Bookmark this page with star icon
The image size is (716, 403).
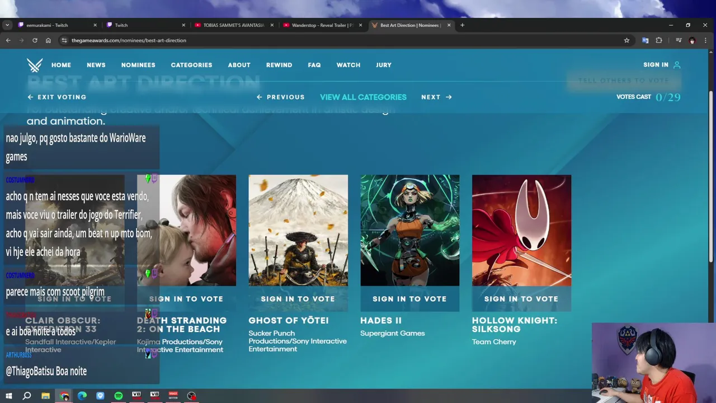626,40
